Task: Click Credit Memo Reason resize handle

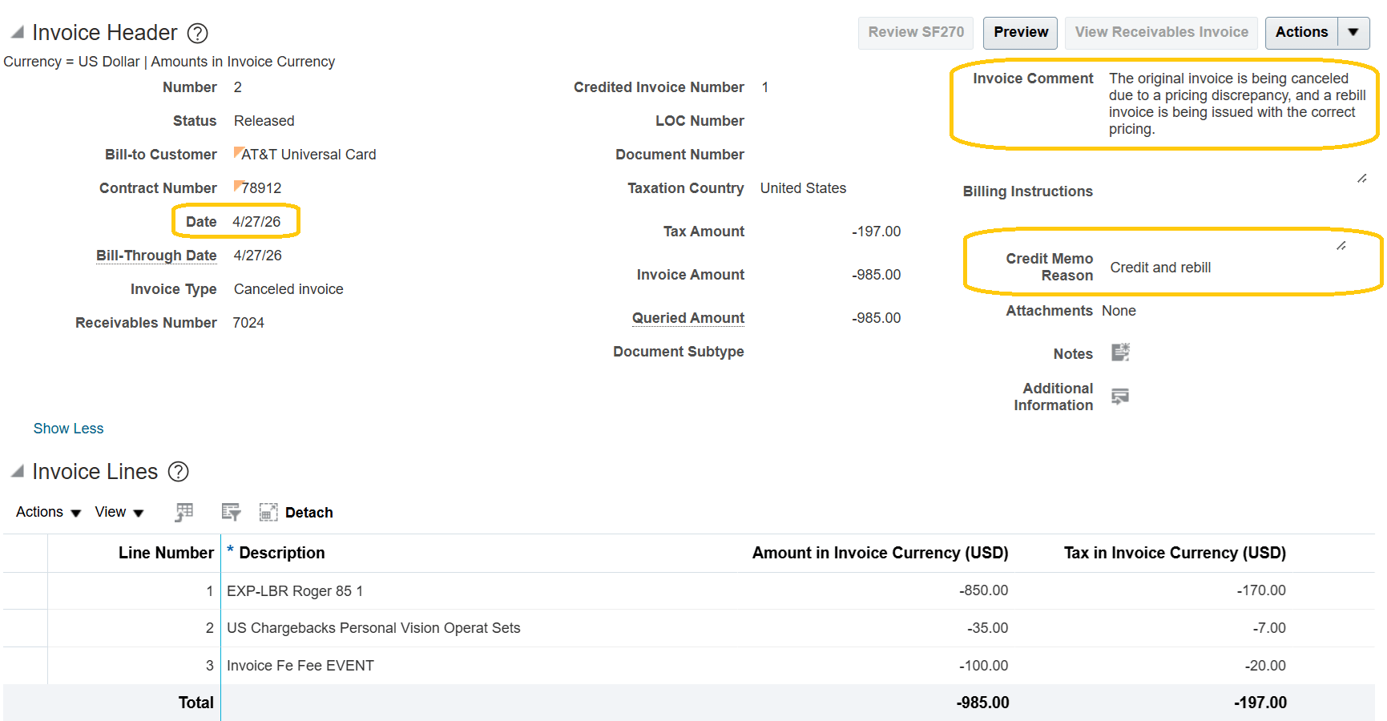Action: point(1341,246)
